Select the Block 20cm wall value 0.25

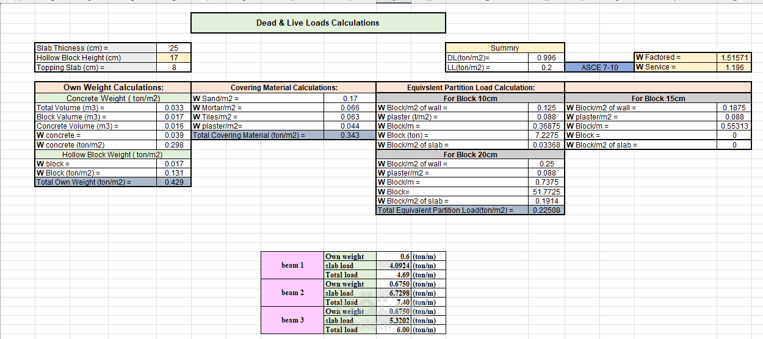546,164
